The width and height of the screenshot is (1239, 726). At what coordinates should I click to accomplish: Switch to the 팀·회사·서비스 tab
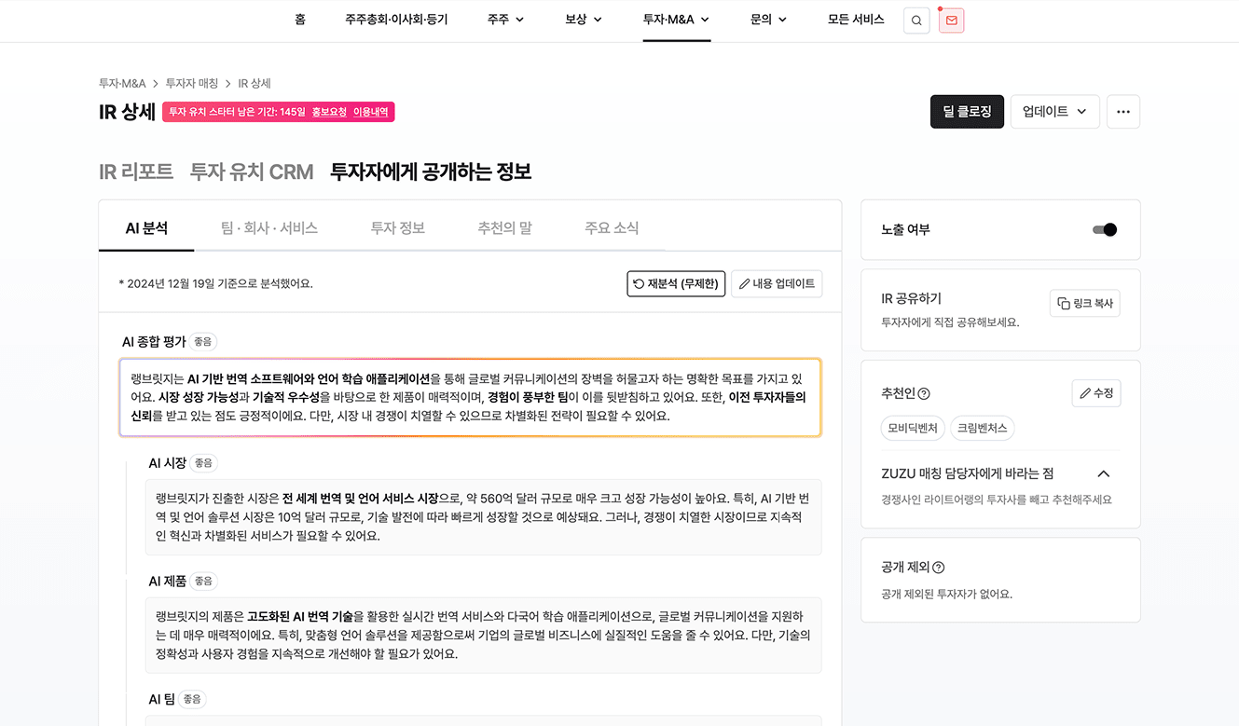pos(270,225)
